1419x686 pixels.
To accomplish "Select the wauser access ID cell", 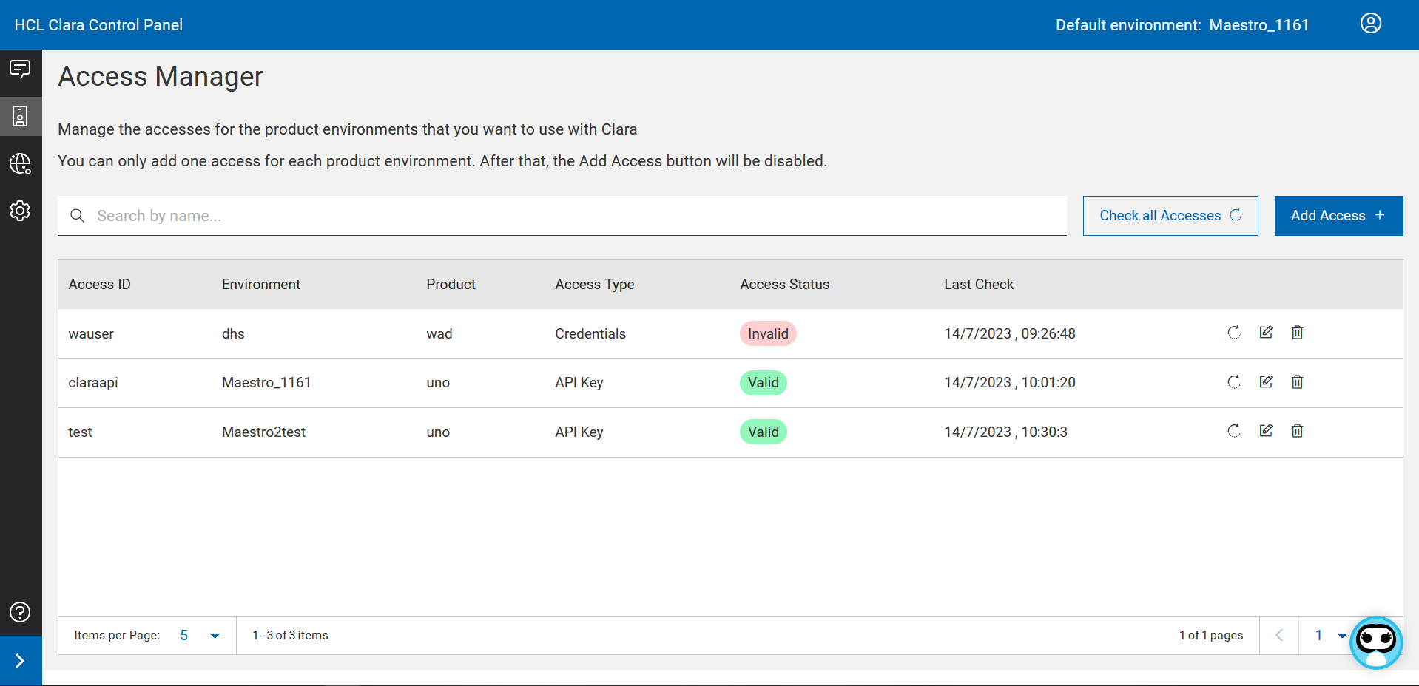I will coord(91,334).
